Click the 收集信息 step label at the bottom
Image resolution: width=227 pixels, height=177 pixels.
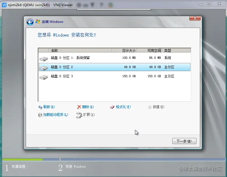point(19,167)
